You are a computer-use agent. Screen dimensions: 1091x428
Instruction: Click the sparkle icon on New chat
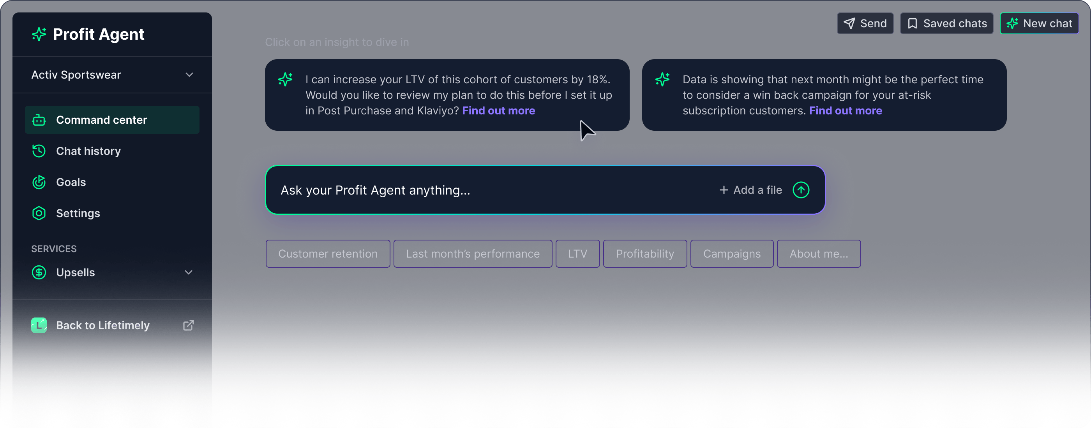tap(1012, 23)
